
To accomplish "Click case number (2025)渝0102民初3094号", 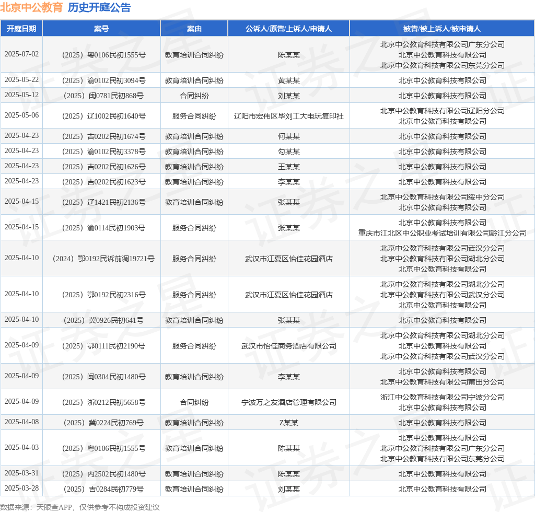I will click(x=104, y=80).
